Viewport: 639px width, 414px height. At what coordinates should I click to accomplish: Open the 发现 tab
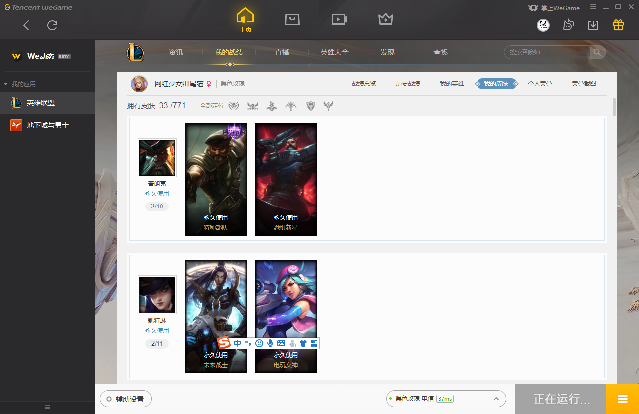pos(387,52)
